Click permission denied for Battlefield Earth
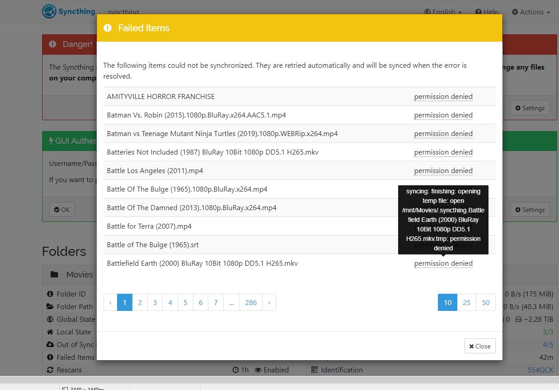559x390 pixels. tap(443, 263)
